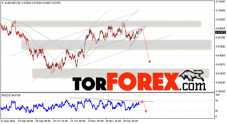Screen dimensions: 227x124
Task: Click the RSI 70 level label
Action: [x=217, y=101]
